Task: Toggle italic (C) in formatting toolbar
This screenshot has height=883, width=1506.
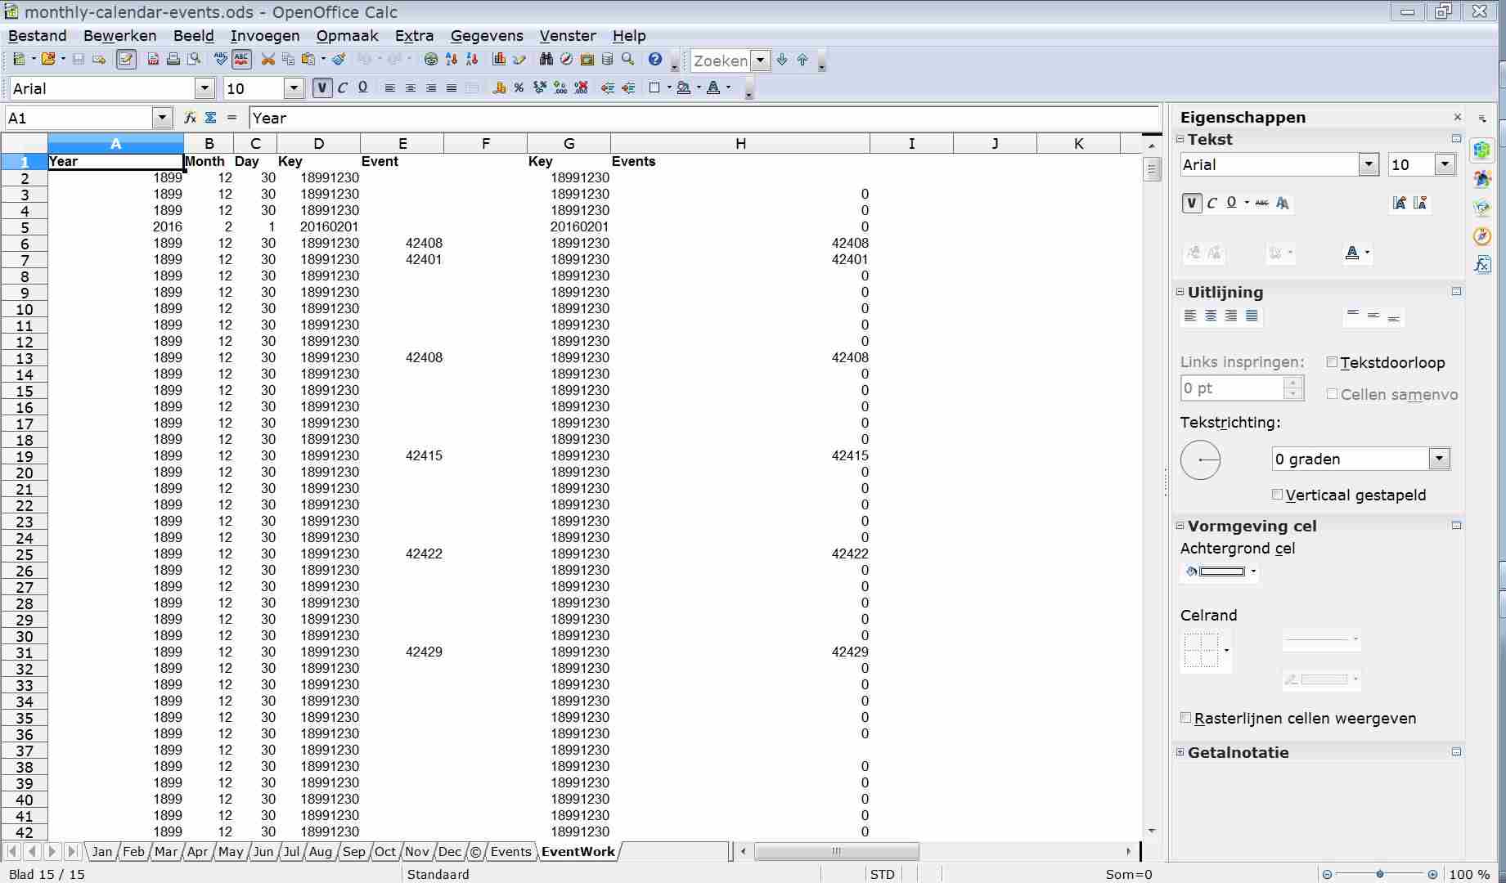Action: click(343, 88)
